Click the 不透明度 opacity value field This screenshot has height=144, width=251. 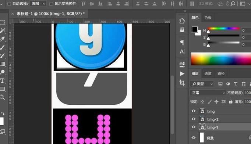(248, 93)
